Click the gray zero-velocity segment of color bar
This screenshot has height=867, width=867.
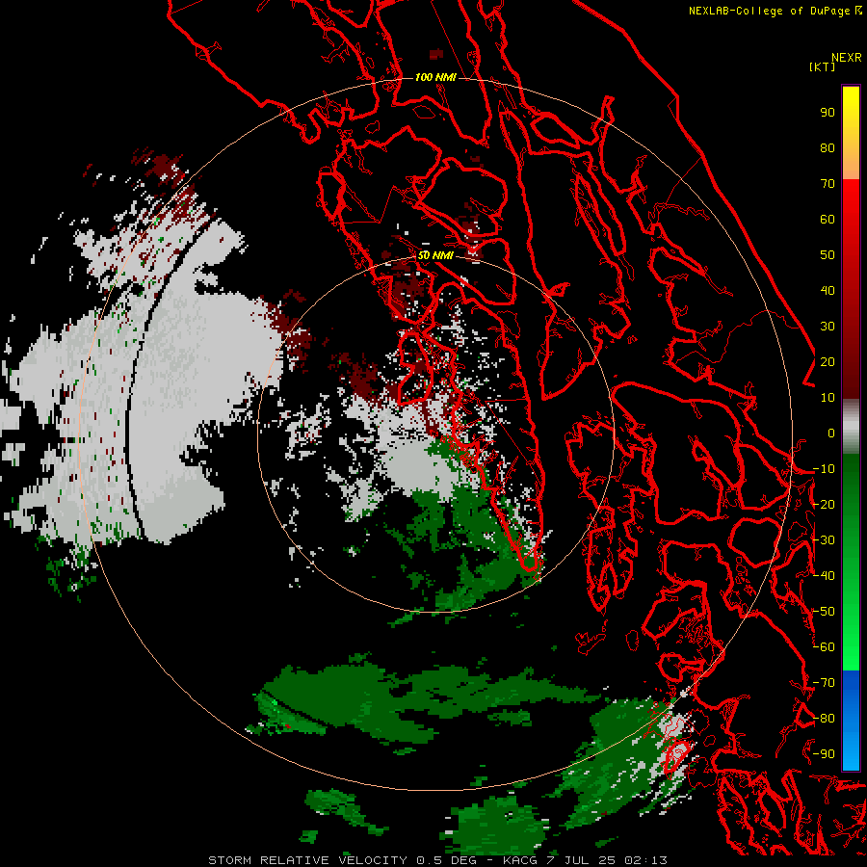pos(851,426)
